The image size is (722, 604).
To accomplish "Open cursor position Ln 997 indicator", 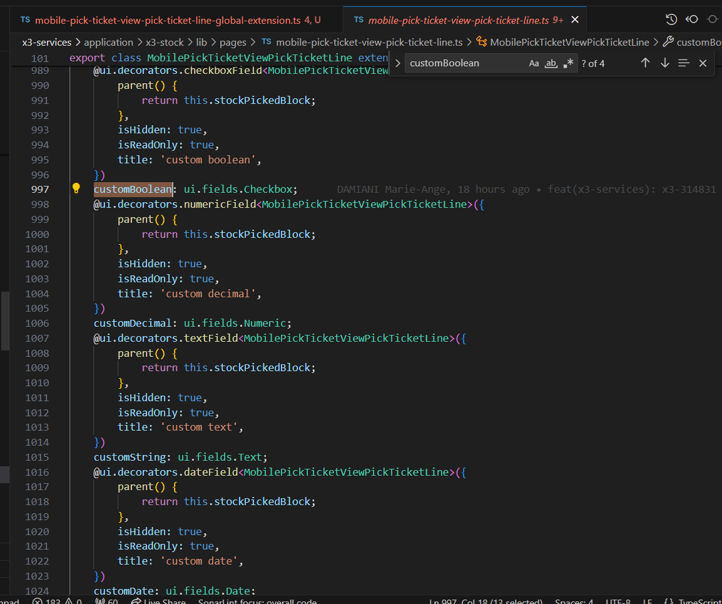I will coord(486,601).
